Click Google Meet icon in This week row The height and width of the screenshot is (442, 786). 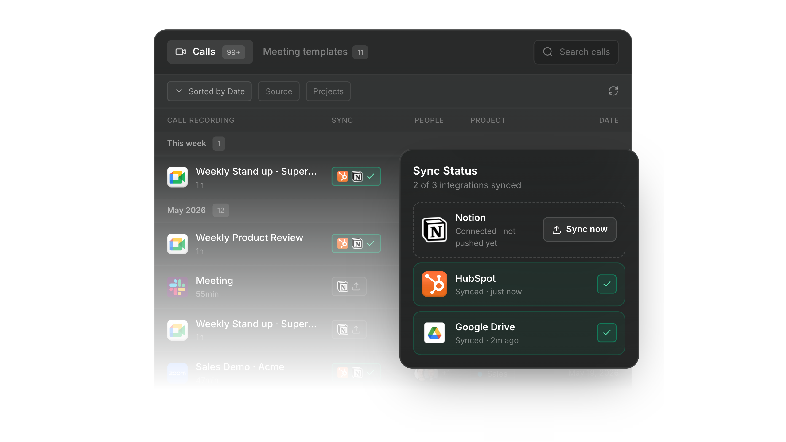click(x=177, y=177)
